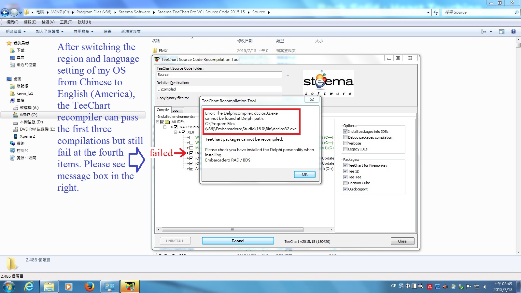521x293 pixels.
Task: Open the 共用對象 share-with dropdown
Action: point(83,32)
